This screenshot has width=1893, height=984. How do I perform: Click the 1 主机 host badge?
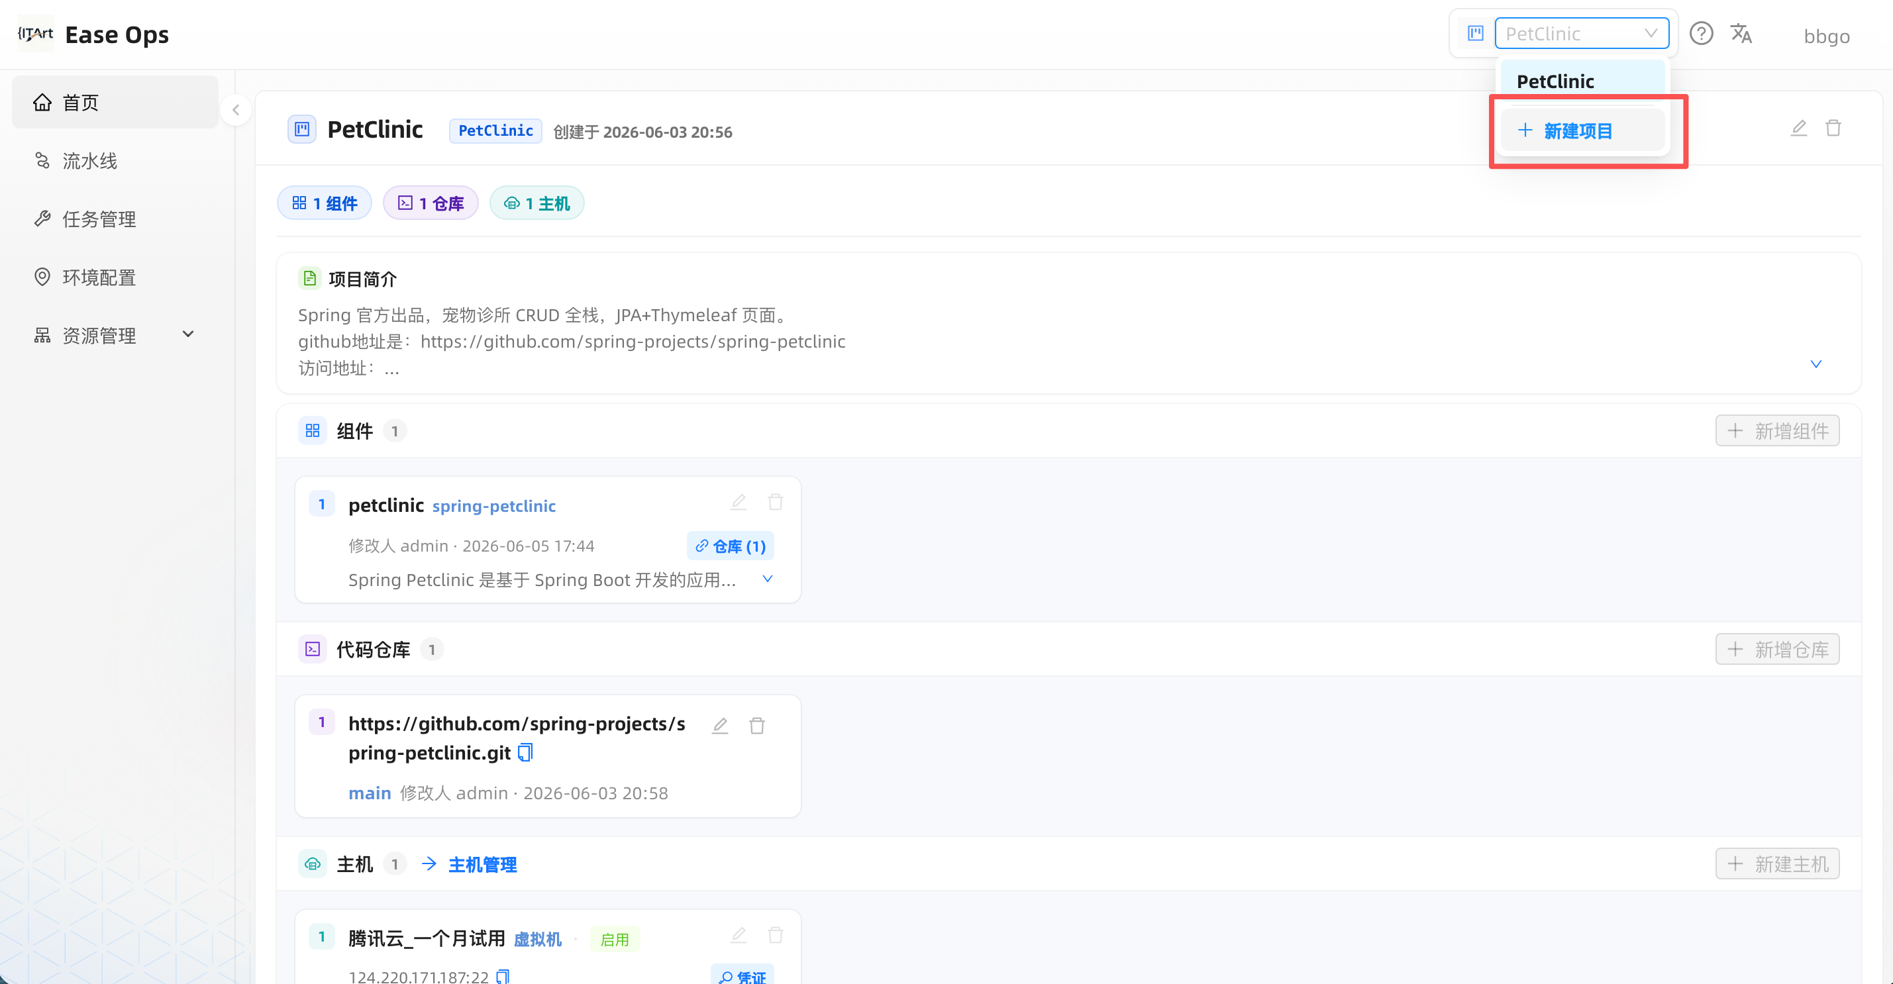click(537, 203)
